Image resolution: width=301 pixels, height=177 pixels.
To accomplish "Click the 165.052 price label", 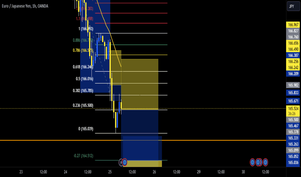I will pyautogui.click(x=293, y=156).
